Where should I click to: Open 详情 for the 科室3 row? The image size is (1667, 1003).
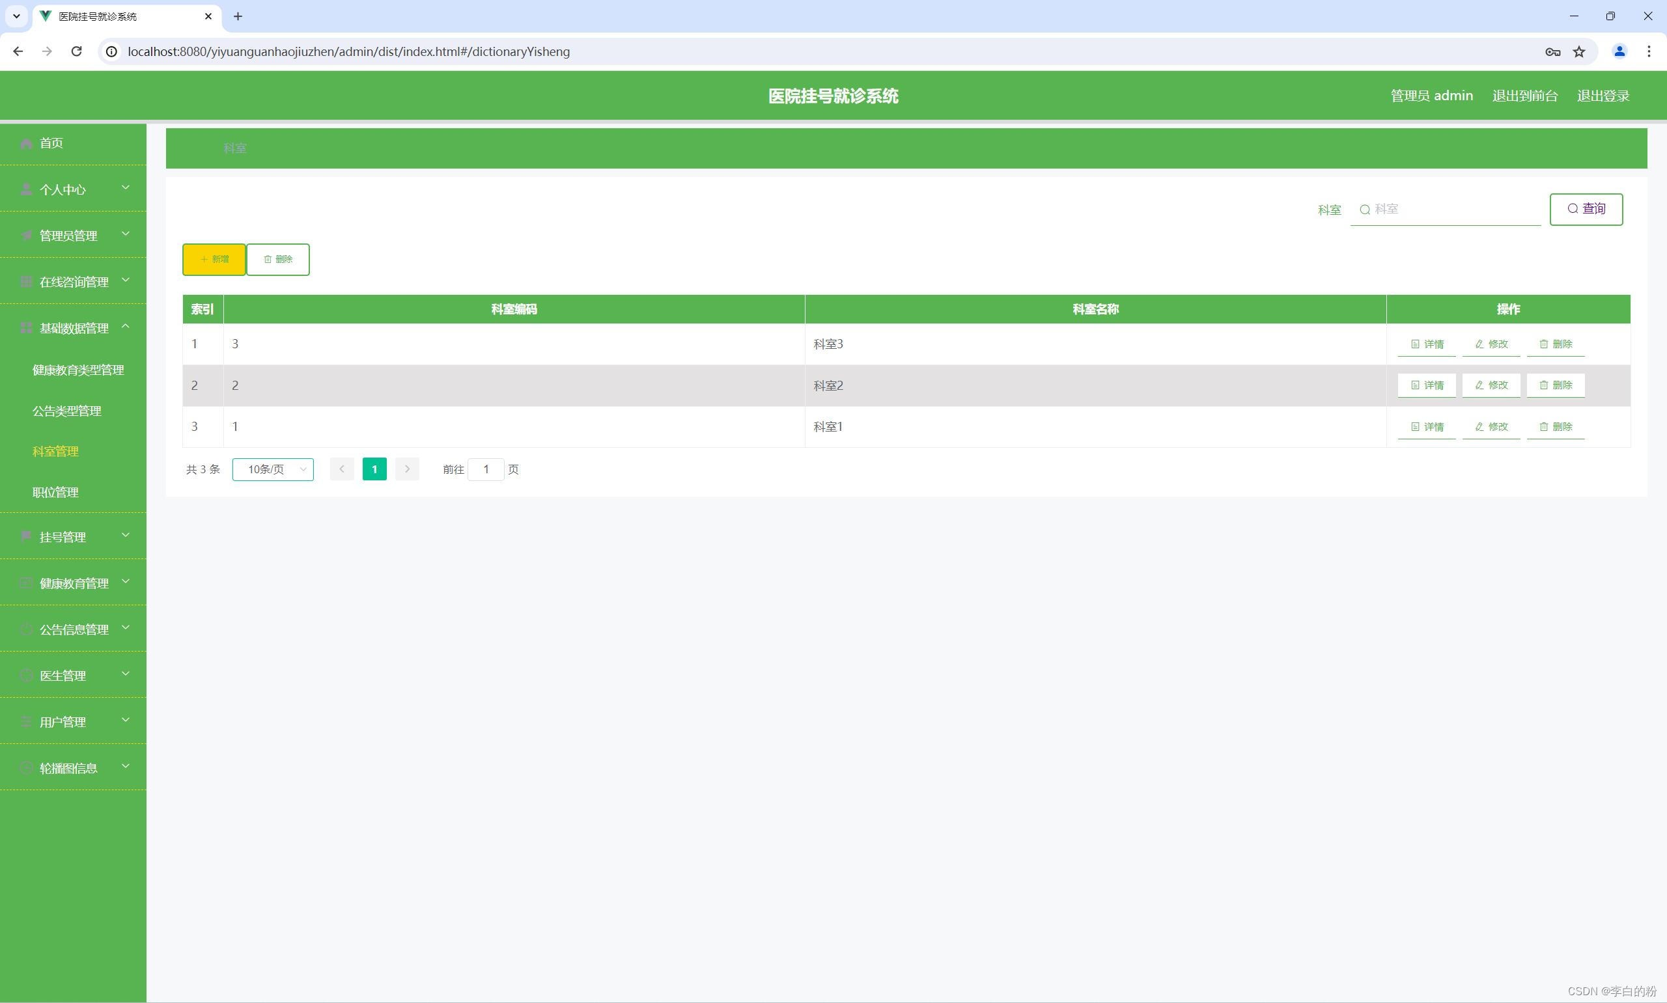1426,344
